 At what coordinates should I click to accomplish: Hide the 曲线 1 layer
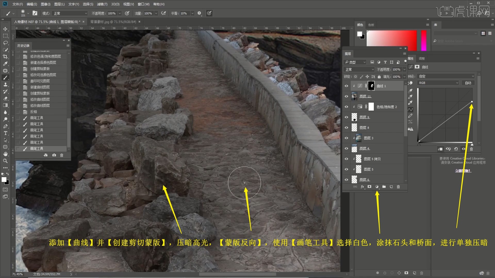click(346, 86)
